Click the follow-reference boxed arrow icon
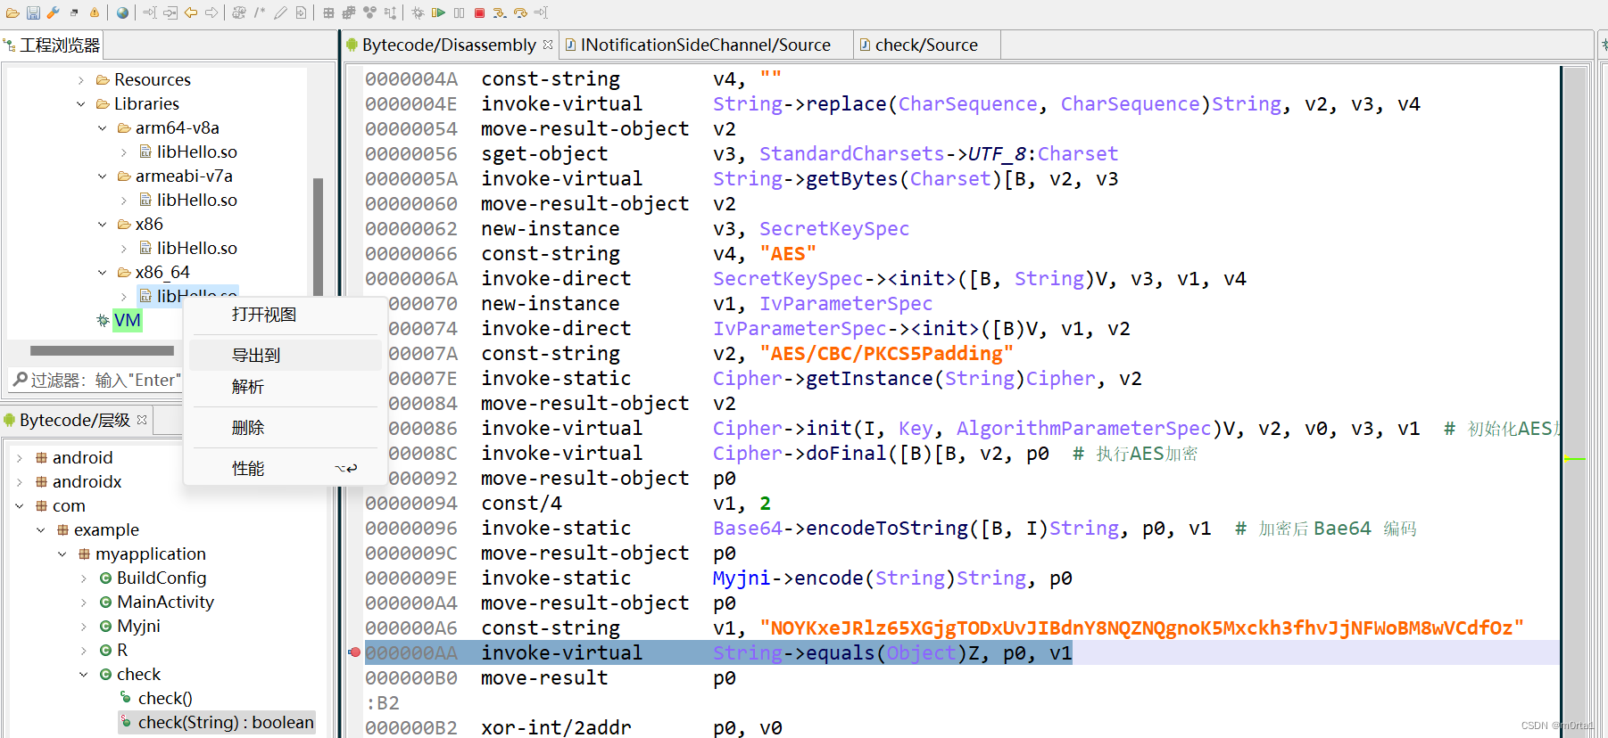The image size is (1608, 738). (x=170, y=12)
